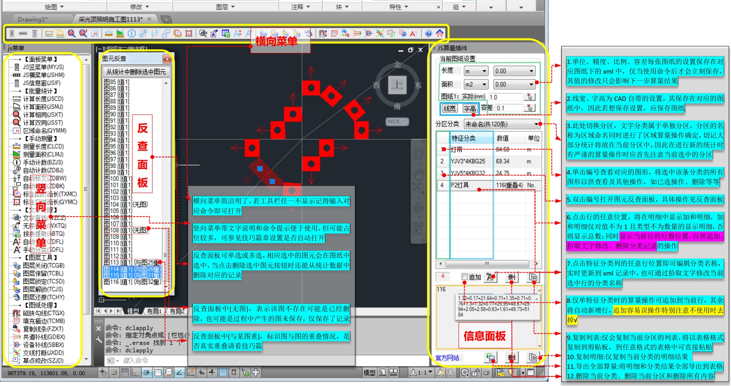The height and width of the screenshot is (386, 731).
Task: Switch to the Drawing1 document tab
Action: (x=33, y=19)
